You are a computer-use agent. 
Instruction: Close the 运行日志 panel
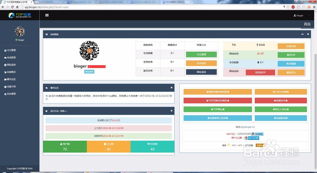coord(171,111)
